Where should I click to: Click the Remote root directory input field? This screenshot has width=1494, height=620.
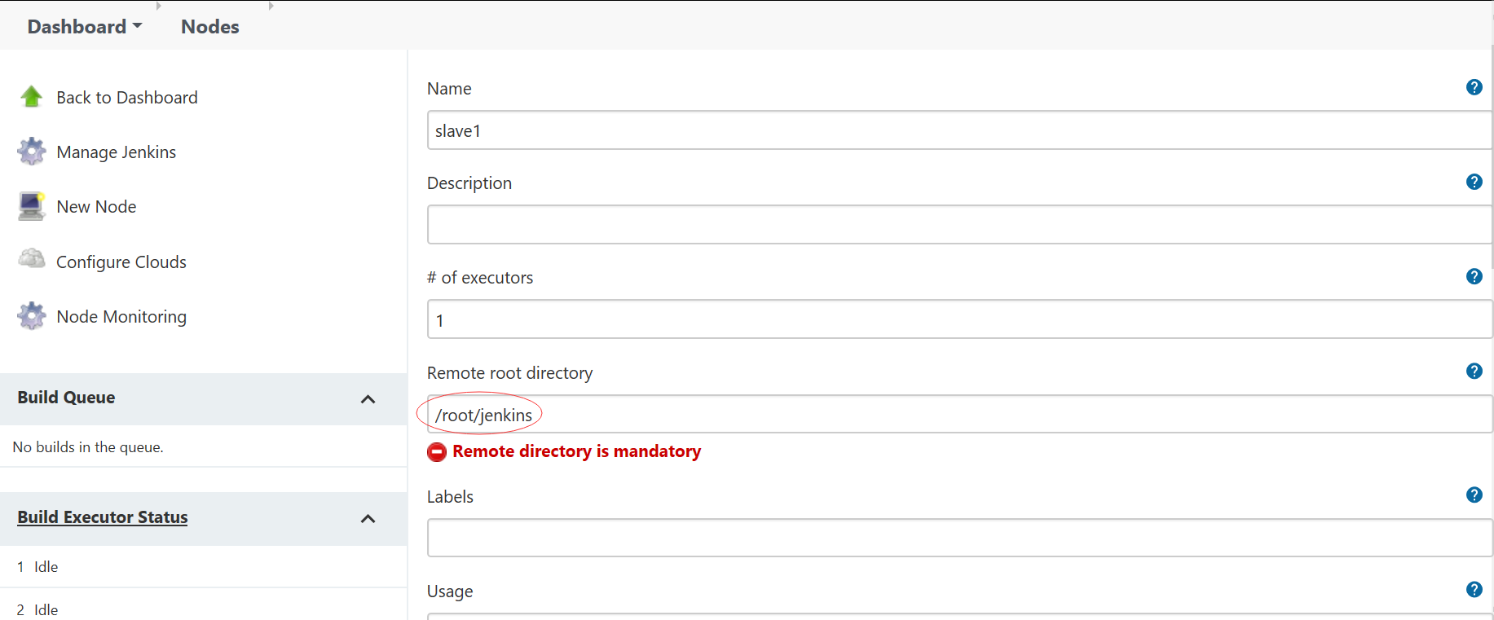point(959,414)
